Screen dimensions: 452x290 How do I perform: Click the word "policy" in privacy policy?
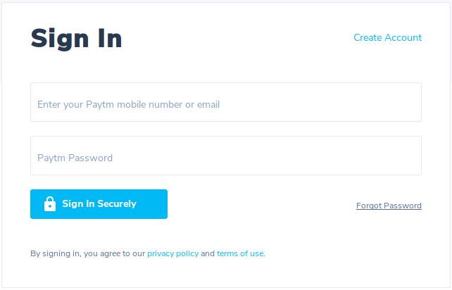point(187,253)
